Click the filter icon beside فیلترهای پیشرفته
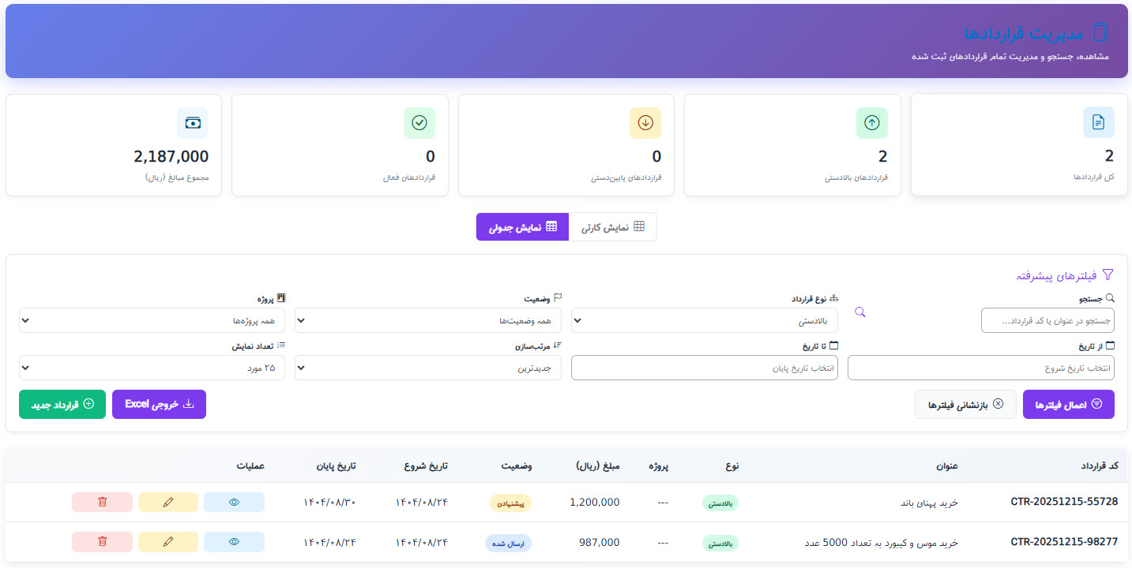1132x568 pixels. tap(1109, 274)
